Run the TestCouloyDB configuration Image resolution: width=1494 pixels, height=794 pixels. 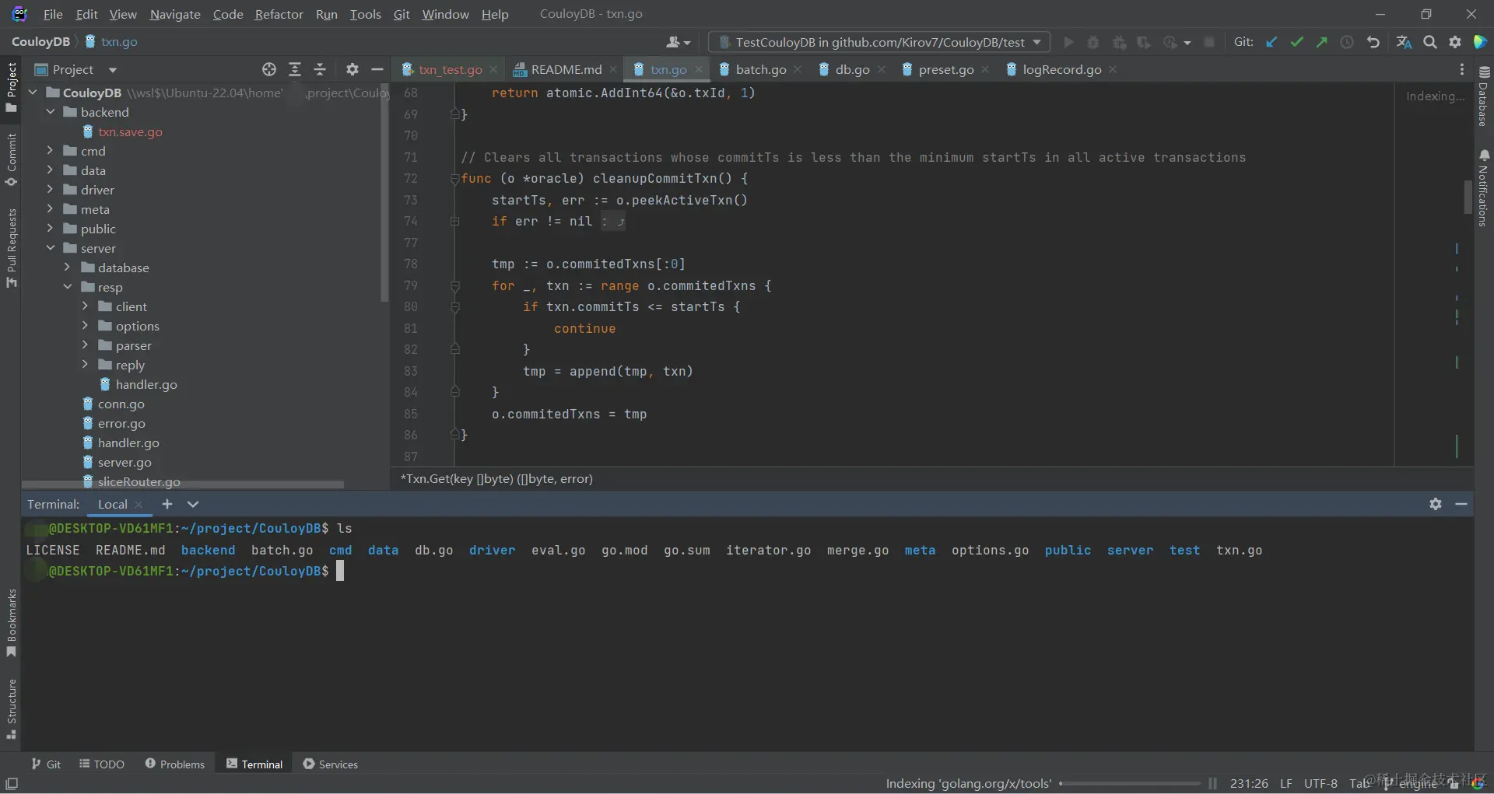coord(1068,42)
